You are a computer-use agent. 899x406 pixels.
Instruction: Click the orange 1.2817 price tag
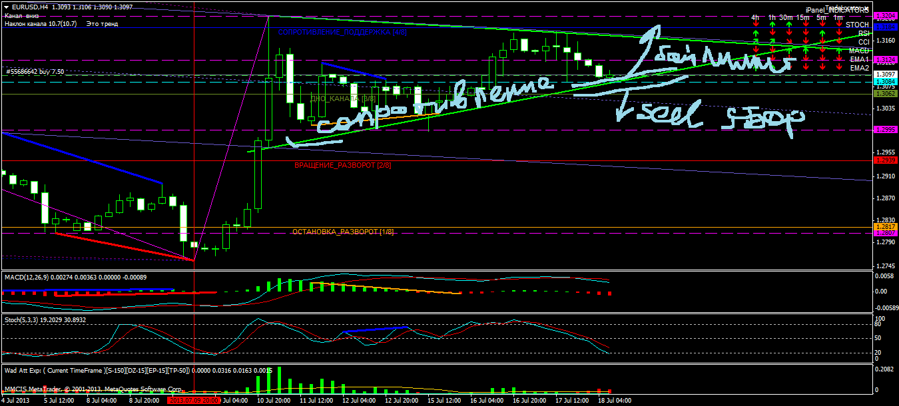tap(886, 227)
